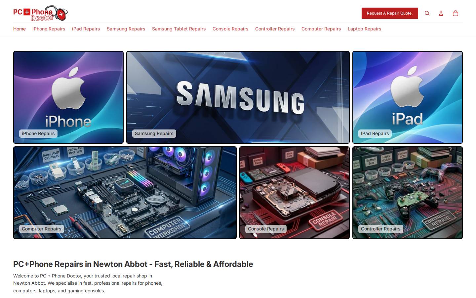Open Controller Repairs in navigation bar

275,29
